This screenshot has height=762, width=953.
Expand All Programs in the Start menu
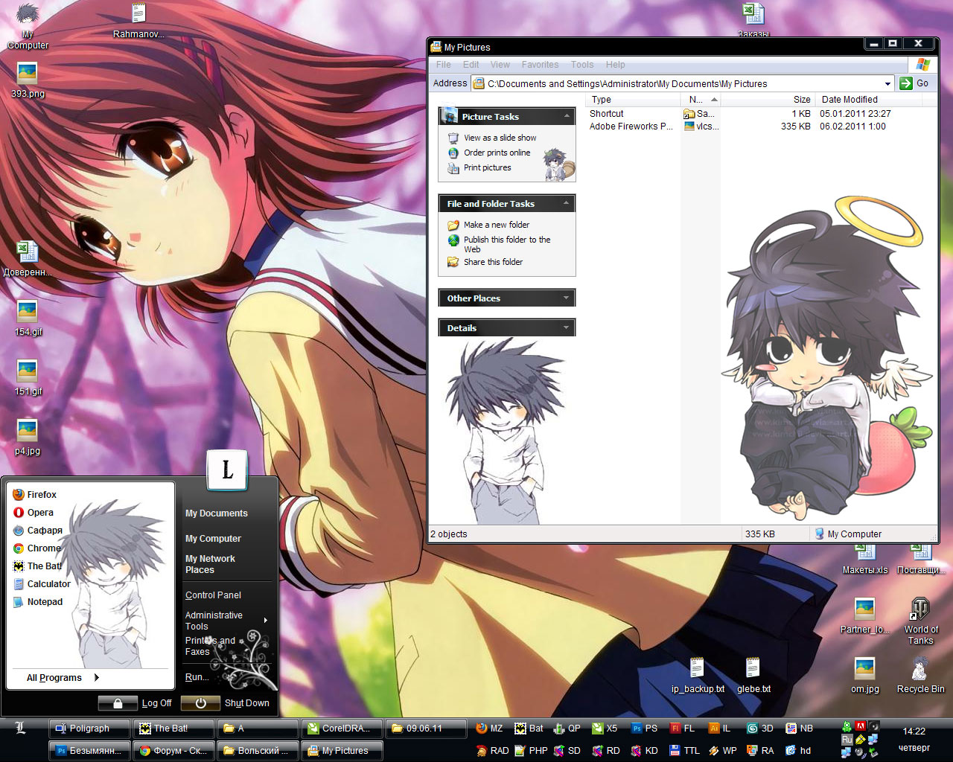click(x=63, y=677)
